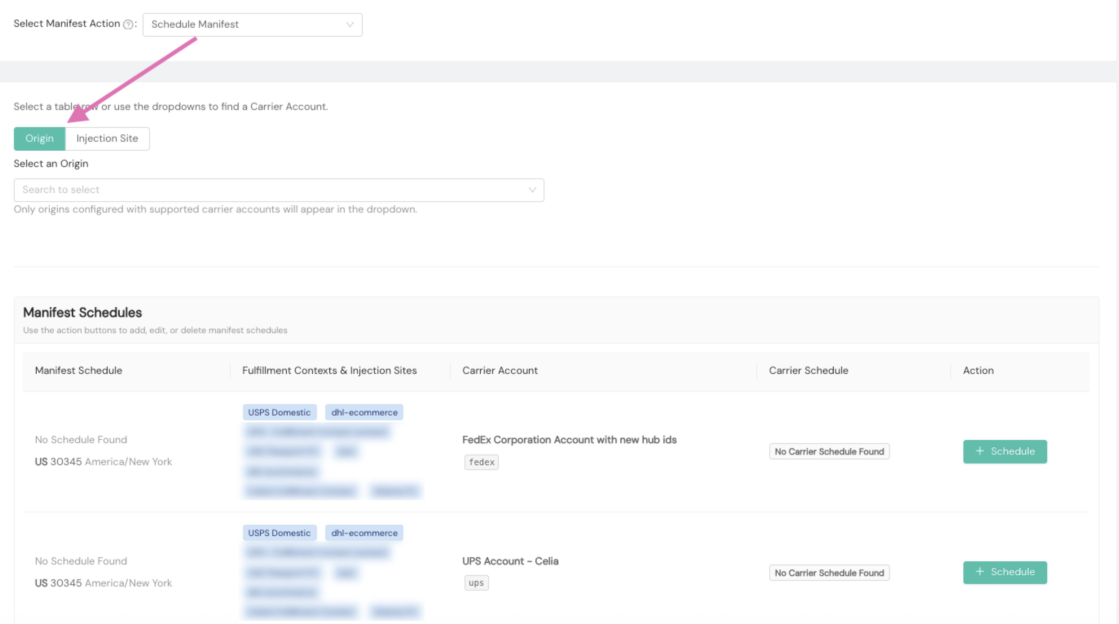This screenshot has width=1119, height=624.
Task: Click the plus icon in FedEx Schedule button
Action: (x=980, y=451)
